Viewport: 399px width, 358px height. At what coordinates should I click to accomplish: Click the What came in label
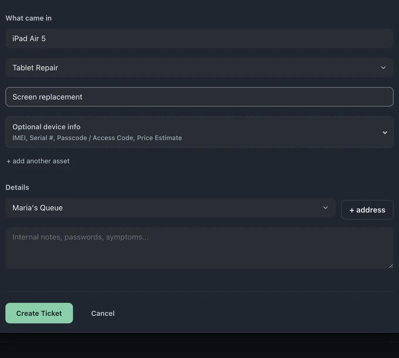(29, 18)
